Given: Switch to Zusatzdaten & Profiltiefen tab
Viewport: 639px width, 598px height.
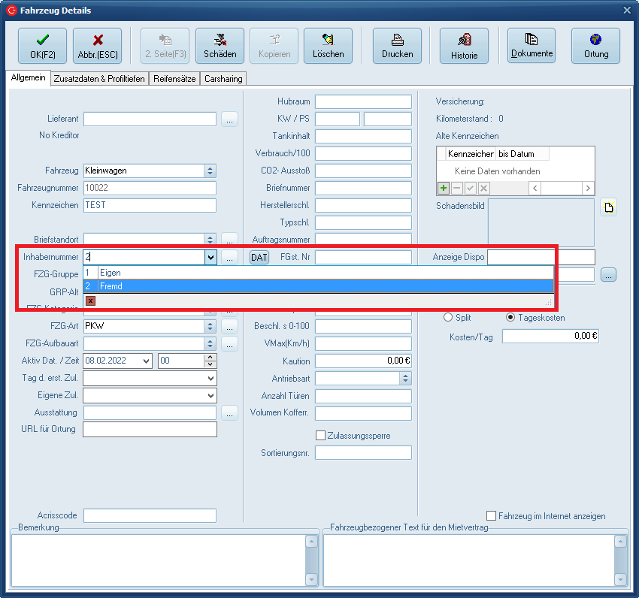Looking at the screenshot, I should pos(100,79).
